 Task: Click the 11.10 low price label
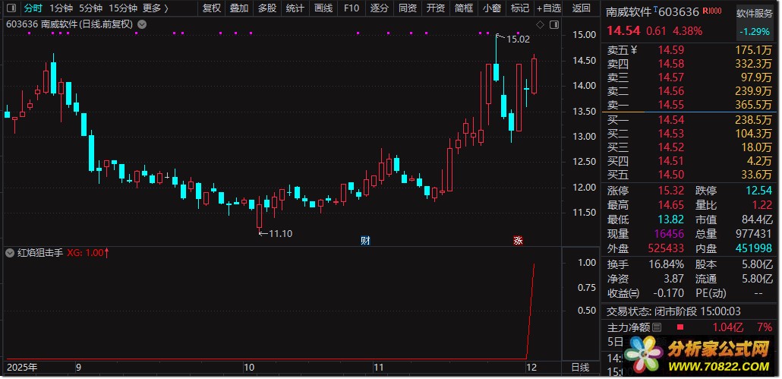(280, 233)
